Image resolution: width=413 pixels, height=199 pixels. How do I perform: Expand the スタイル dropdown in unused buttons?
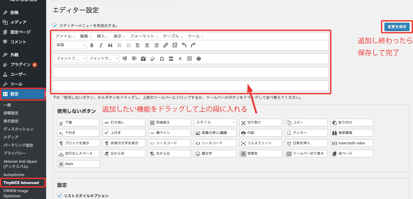click(215, 123)
